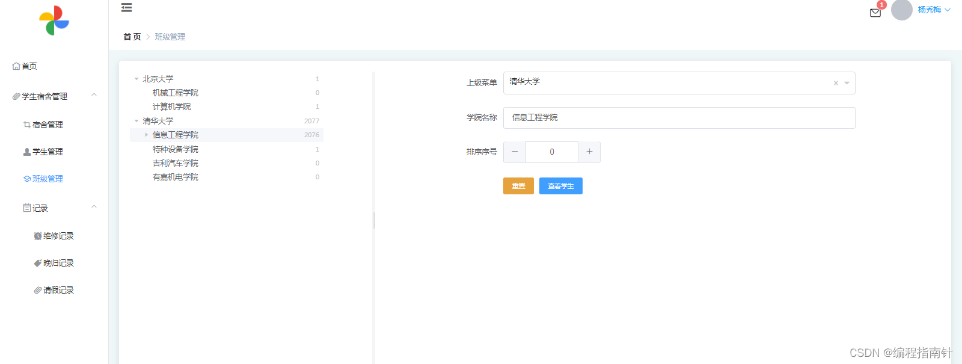Click the 排序序号 number field

pyautogui.click(x=552, y=152)
